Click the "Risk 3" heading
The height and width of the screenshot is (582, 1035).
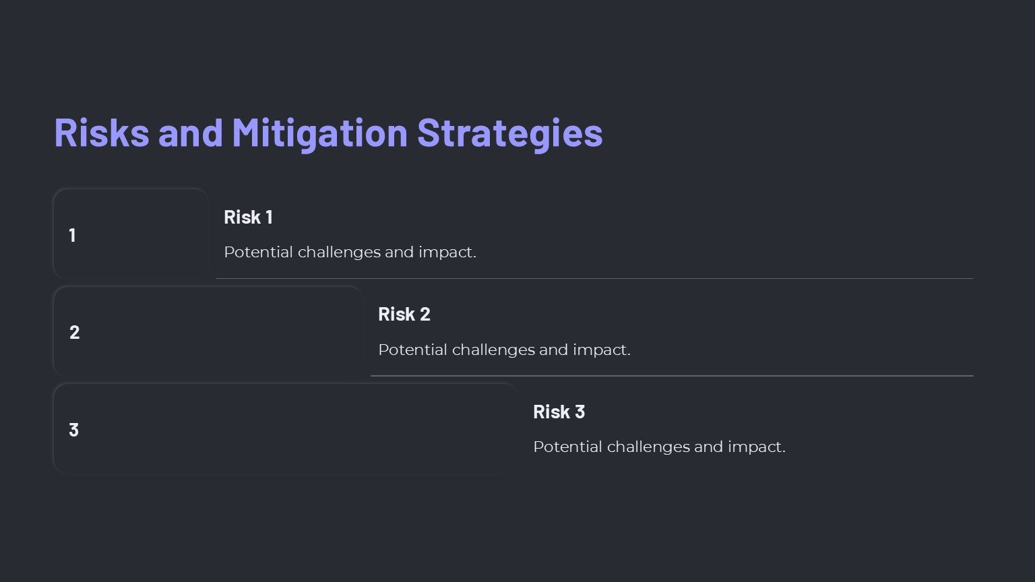(559, 412)
